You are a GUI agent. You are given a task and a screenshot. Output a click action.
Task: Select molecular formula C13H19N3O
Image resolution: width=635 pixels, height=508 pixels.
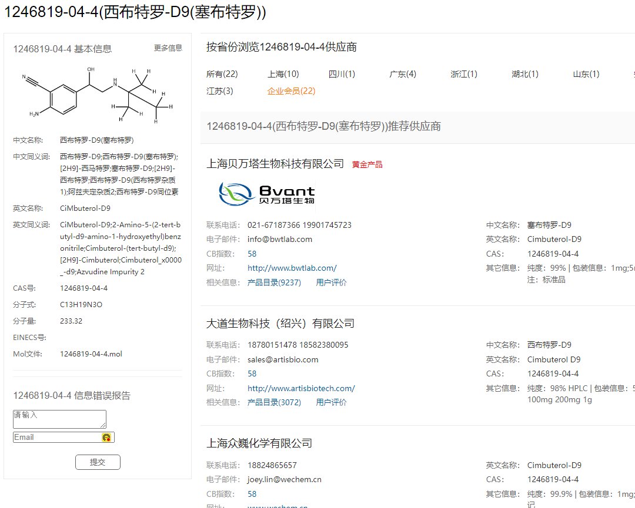point(81,305)
